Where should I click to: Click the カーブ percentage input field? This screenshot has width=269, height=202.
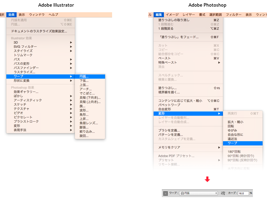tap(243, 193)
